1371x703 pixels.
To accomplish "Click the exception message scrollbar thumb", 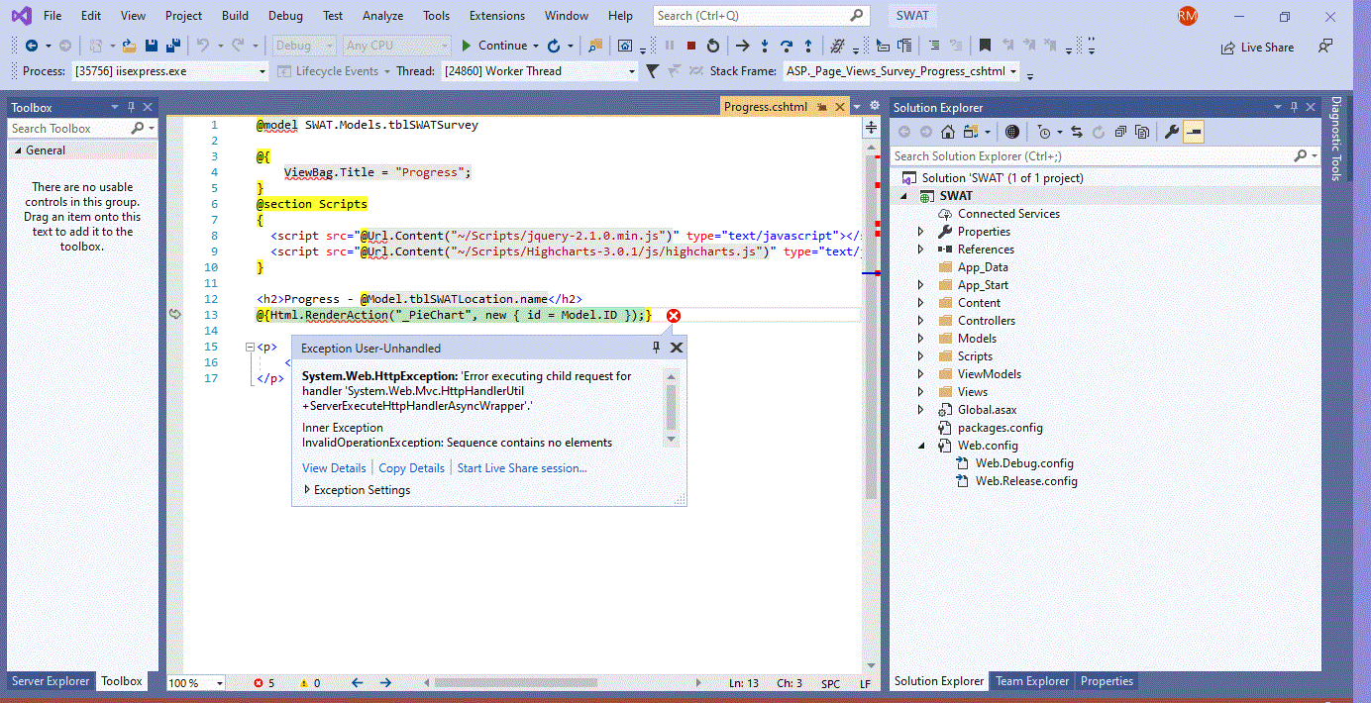I will click(x=671, y=407).
